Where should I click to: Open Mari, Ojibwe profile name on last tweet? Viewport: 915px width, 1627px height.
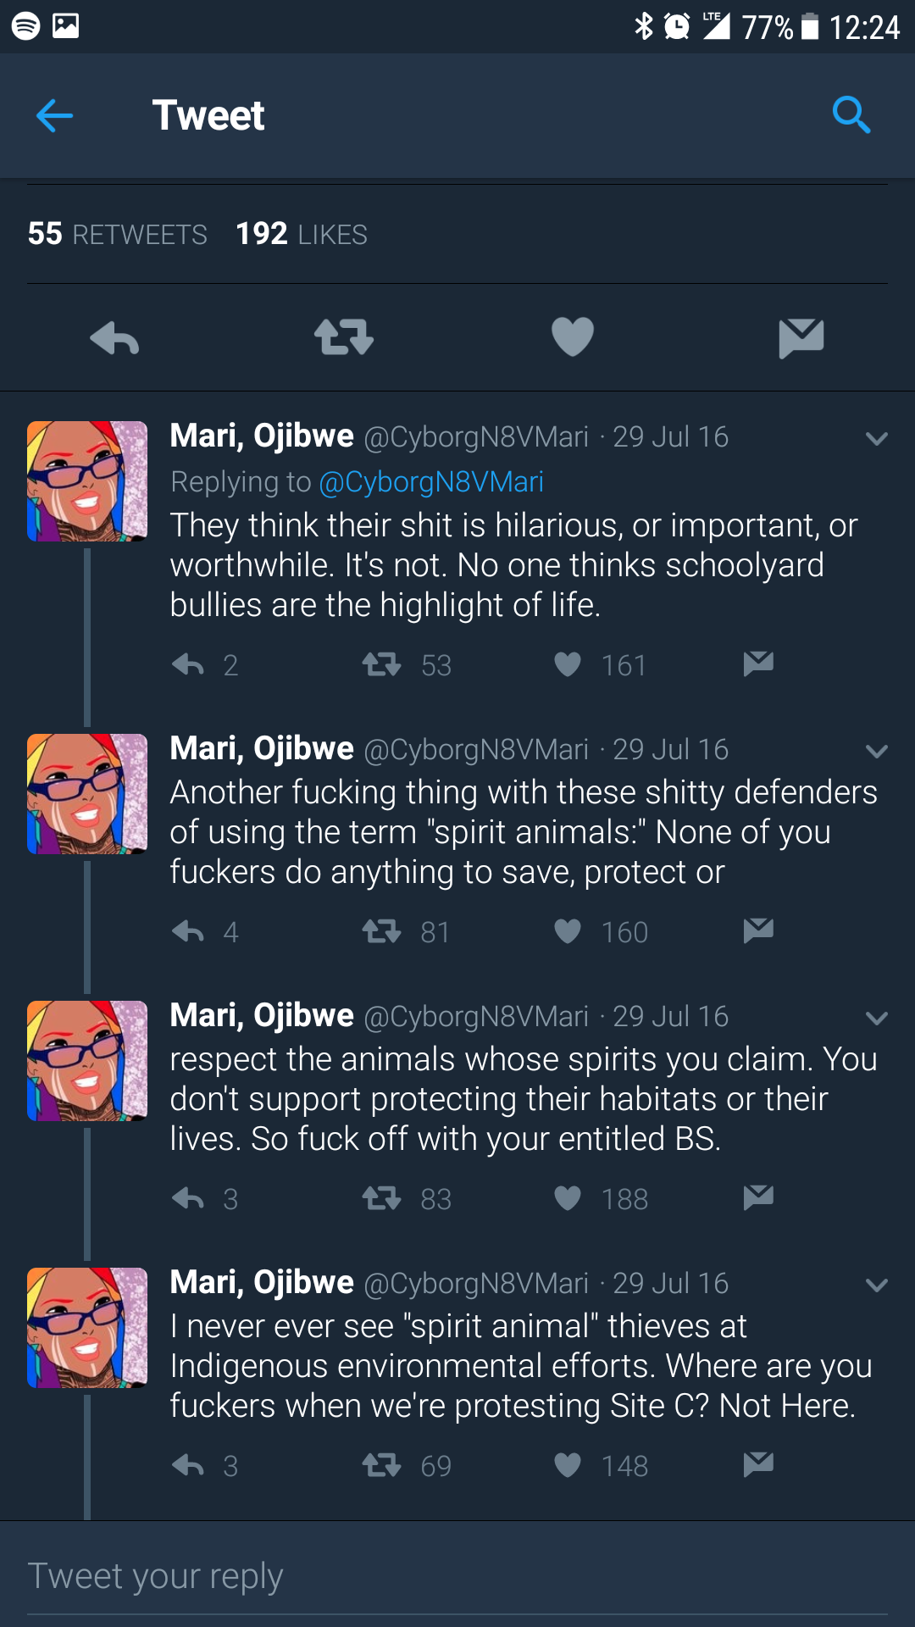coord(262,1282)
